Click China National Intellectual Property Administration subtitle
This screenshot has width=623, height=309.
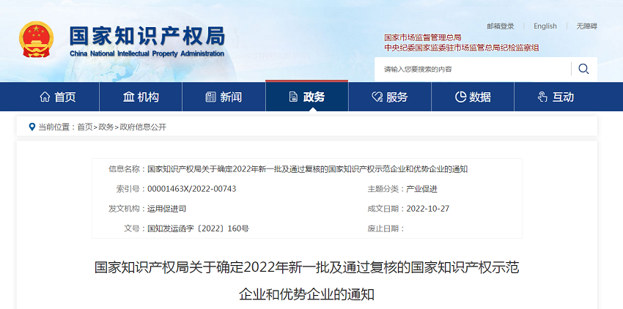pyautogui.click(x=147, y=53)
